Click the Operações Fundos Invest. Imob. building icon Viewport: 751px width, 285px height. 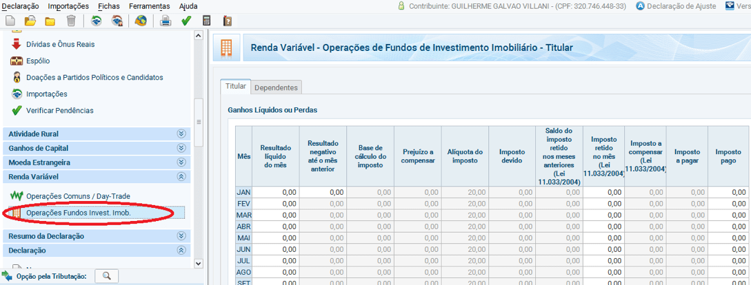[17, 212]
